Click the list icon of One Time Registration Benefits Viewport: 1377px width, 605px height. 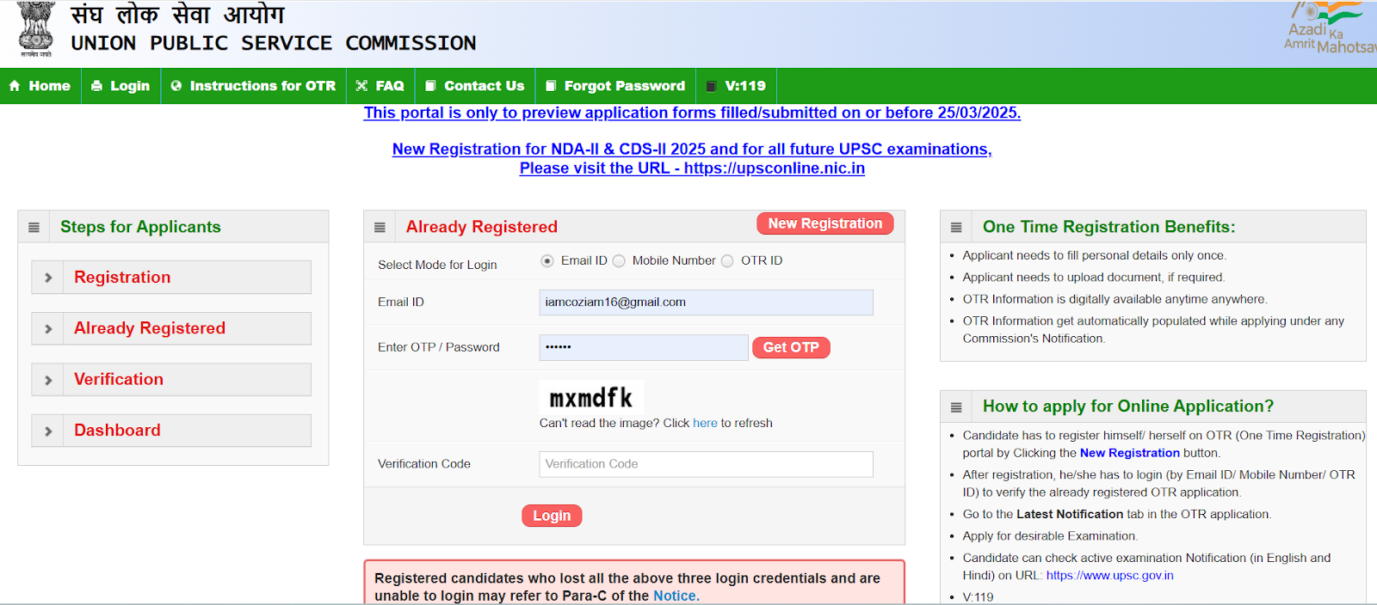click(956, 228)
